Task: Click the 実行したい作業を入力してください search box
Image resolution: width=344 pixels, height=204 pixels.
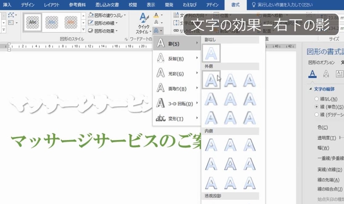Action: click(285, 5)
